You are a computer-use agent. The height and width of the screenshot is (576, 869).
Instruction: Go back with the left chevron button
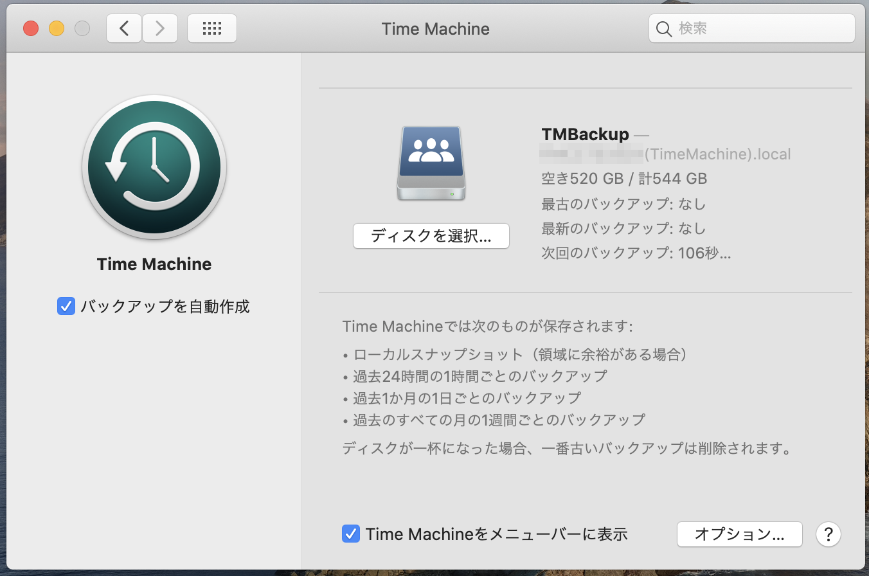point(124,28)
